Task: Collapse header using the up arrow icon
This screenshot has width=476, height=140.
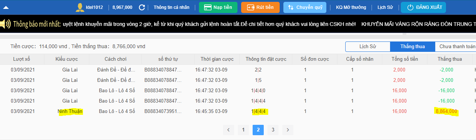Action: pos(6,7)
